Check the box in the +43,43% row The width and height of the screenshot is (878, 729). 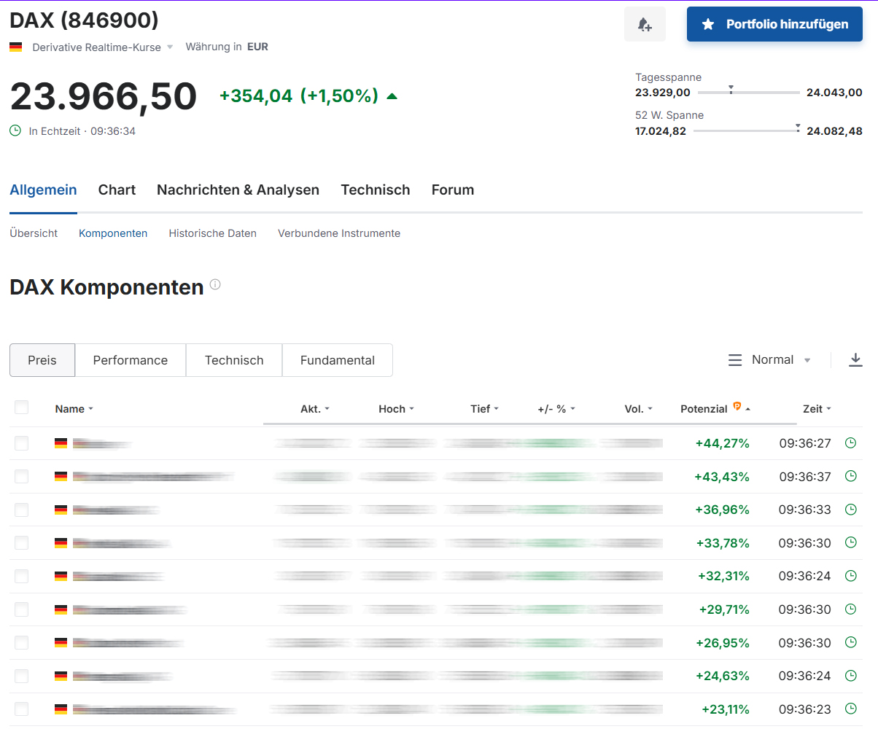point(21,476)
